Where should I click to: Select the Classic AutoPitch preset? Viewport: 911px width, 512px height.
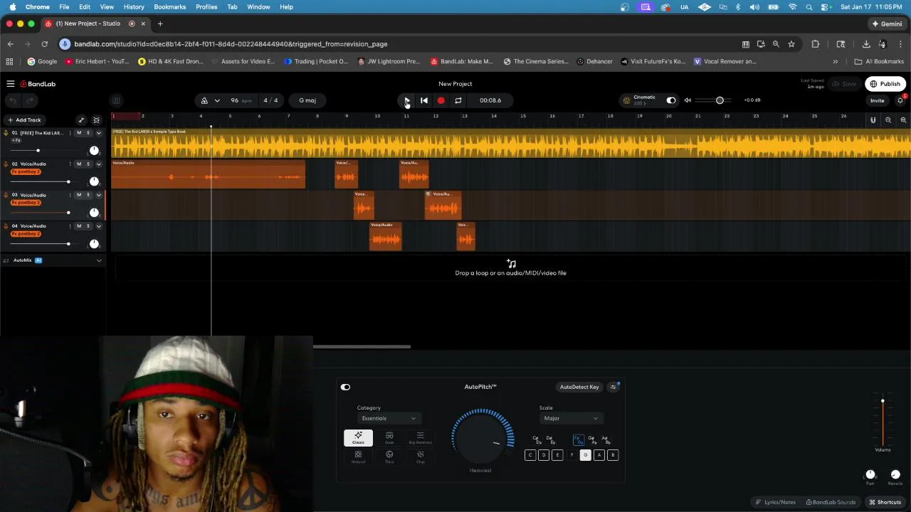point(358,437)
